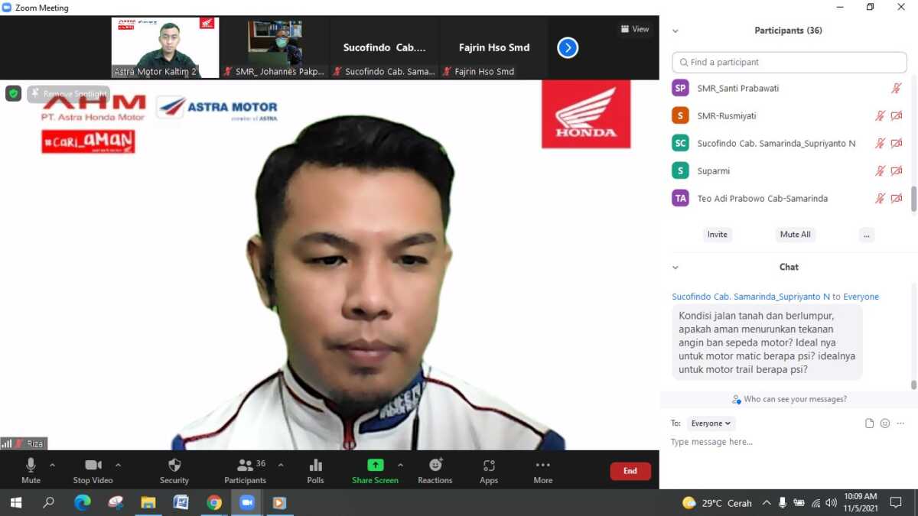This screenshot has width=918, height=516.
Task: Open the chat recipient Everyone dropdown
Action: point(711,424)
